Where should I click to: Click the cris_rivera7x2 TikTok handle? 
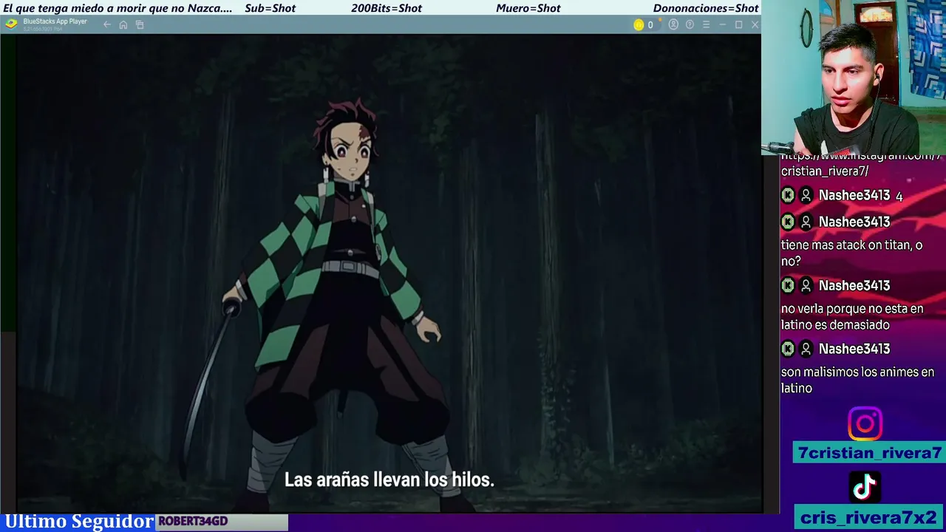point(869,517)
